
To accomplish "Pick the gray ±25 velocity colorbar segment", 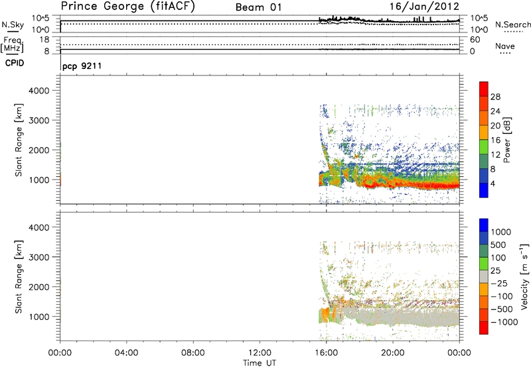I will 484,277.
